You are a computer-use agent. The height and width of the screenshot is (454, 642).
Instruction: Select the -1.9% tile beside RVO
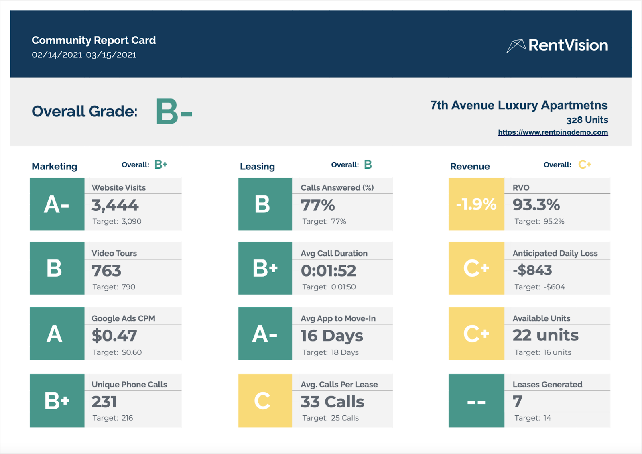[476, 204]
